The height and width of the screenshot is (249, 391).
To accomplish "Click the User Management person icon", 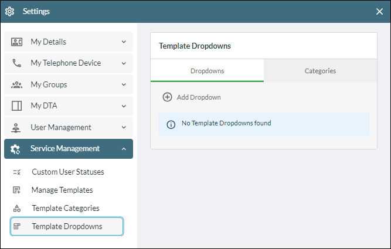I will (x=16, y=128).
